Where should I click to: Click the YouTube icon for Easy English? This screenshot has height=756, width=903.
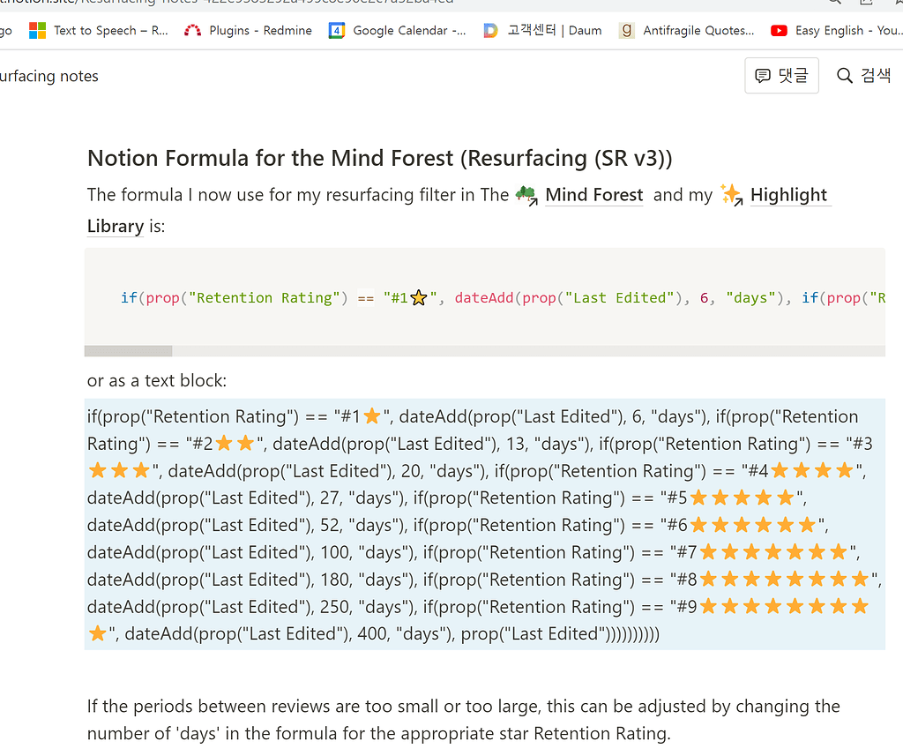(779, 31)
